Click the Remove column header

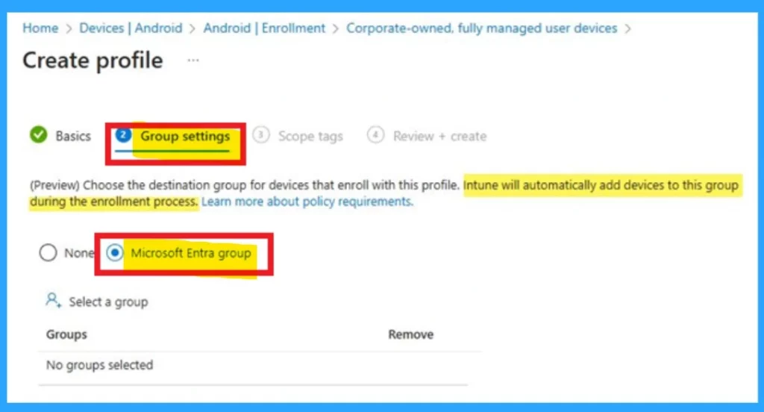point(411,334)
